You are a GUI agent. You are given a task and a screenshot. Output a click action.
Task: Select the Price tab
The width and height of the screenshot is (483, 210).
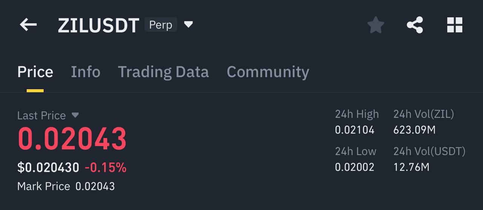(x=35, y=72)
